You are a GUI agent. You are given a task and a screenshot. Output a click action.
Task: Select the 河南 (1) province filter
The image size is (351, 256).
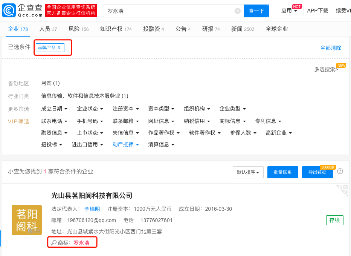[50, 83]
